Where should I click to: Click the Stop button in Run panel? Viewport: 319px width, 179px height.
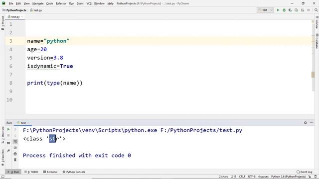[x=8, y=135]
